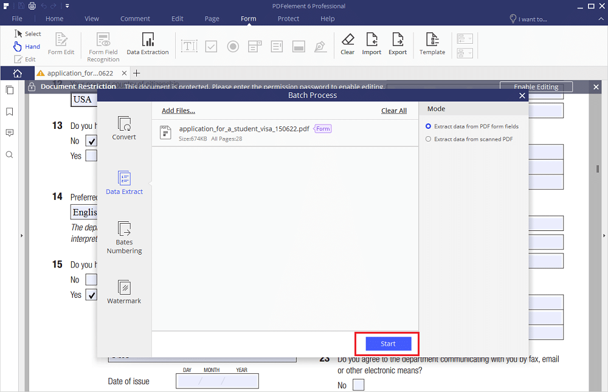The width and height of the screenshot is (608, 392).
Task: Open form Template options
Action: pos(432,44)
